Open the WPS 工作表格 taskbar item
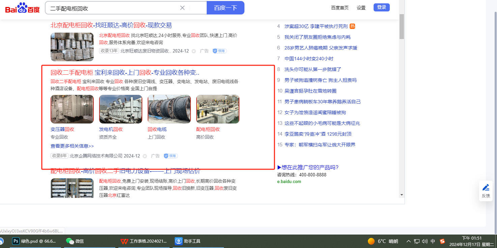 (144, 241)
